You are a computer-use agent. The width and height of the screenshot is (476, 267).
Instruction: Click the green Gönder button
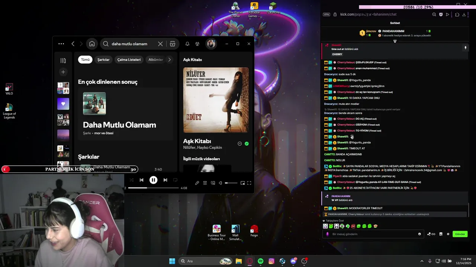click(x=460, y=234)
